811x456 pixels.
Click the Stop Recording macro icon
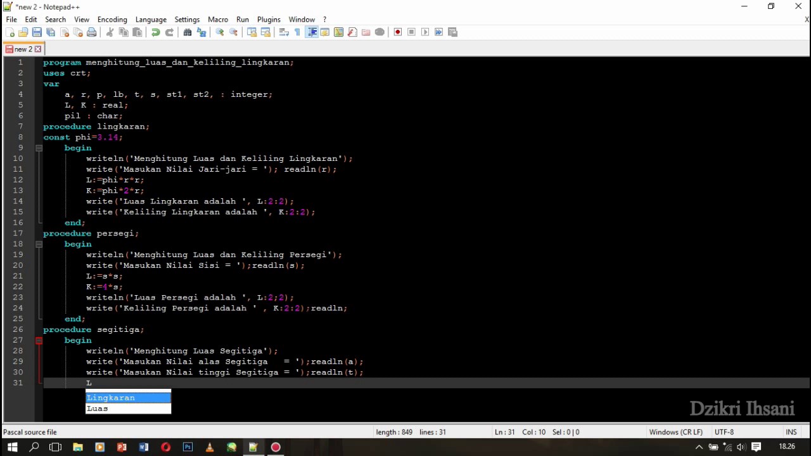412,32
